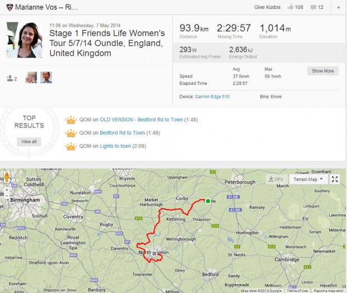Click the green start marker on map
347x293 pixels.
click(x=208, y=201)
